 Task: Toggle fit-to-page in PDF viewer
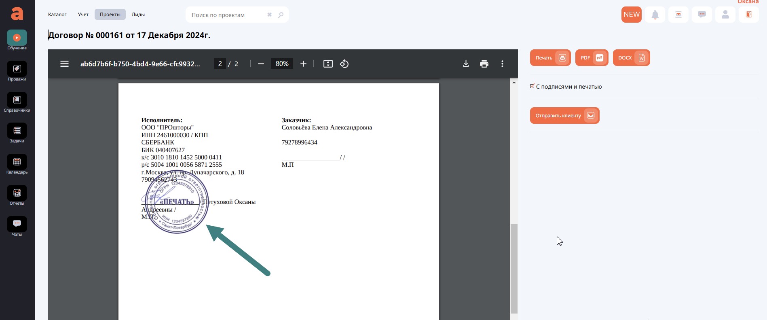click(328, 64)
